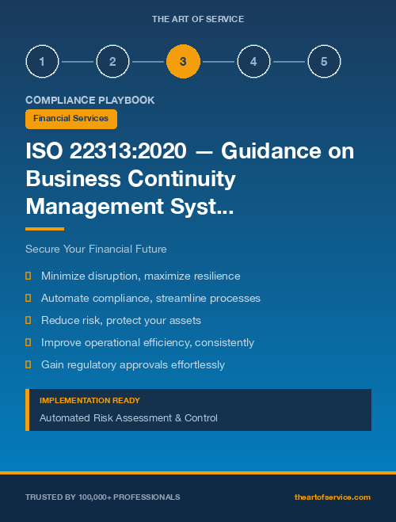
Task: Click COMPLIANCE PLAYBOOK label
Action: click(x=89, y=101)
